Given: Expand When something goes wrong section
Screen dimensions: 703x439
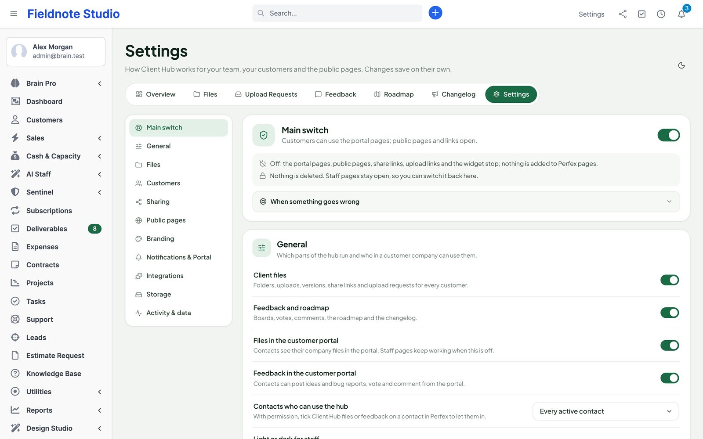Looking at the screenshot, I should pos(466,202).
